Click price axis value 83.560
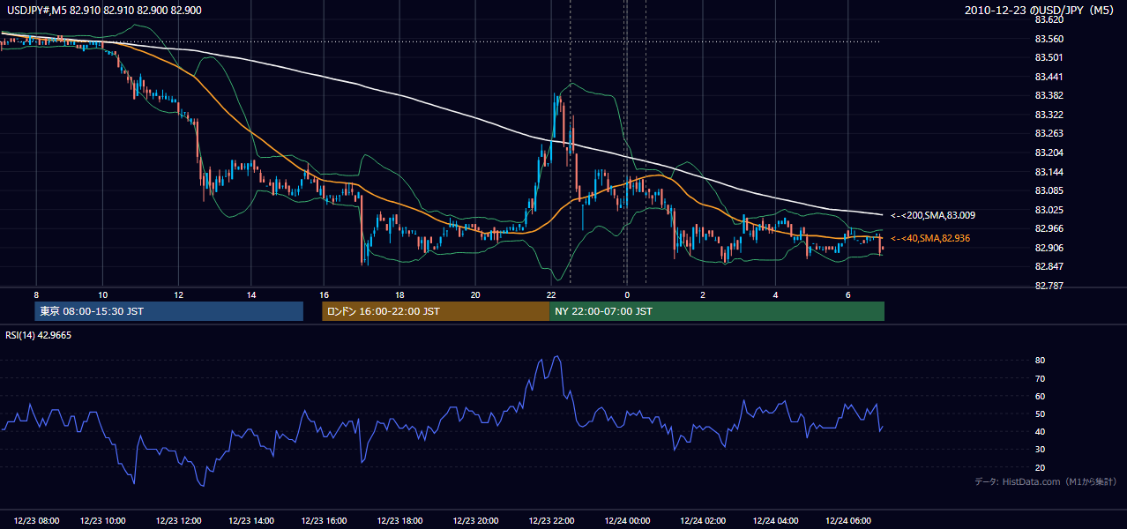The height and width of the screenshot is (529, 1127). (1048, 39)
